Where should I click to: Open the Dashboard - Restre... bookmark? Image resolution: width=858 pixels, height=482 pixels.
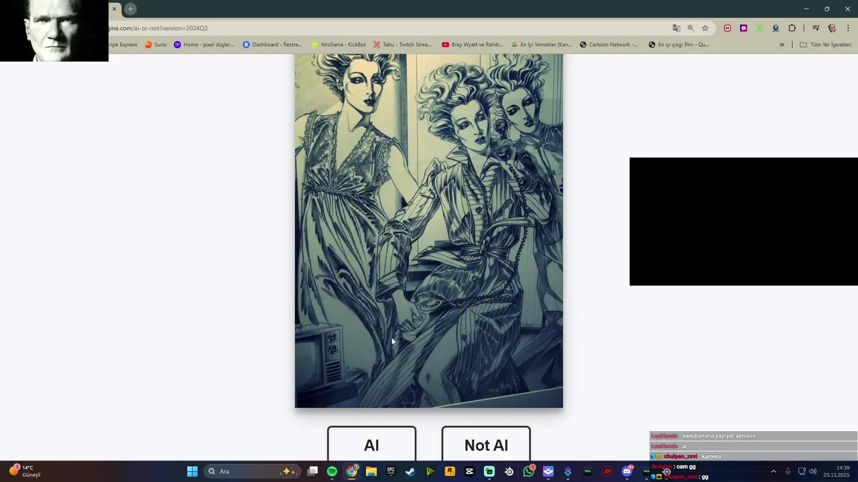click(x=272, y=45)
